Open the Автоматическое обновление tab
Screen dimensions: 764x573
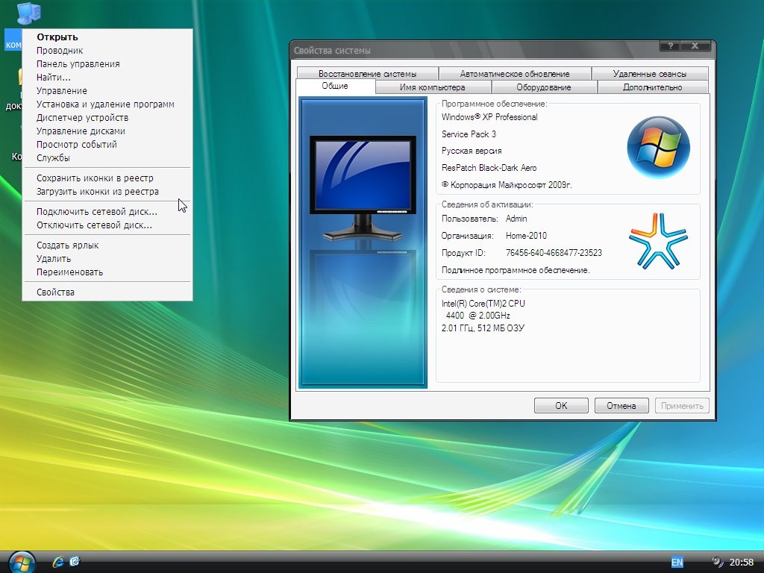(x=515, y=74)
